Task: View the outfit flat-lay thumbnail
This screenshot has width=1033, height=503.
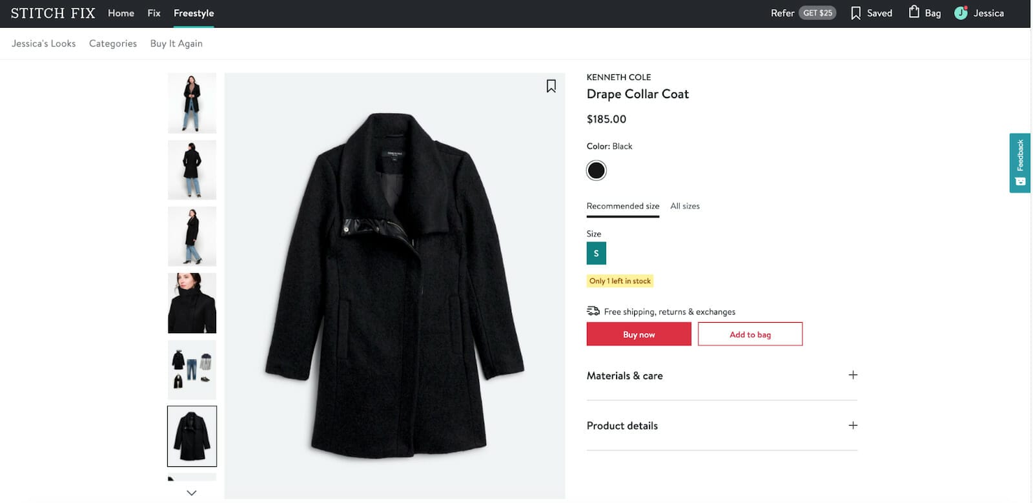Action: tap(192, 369)
